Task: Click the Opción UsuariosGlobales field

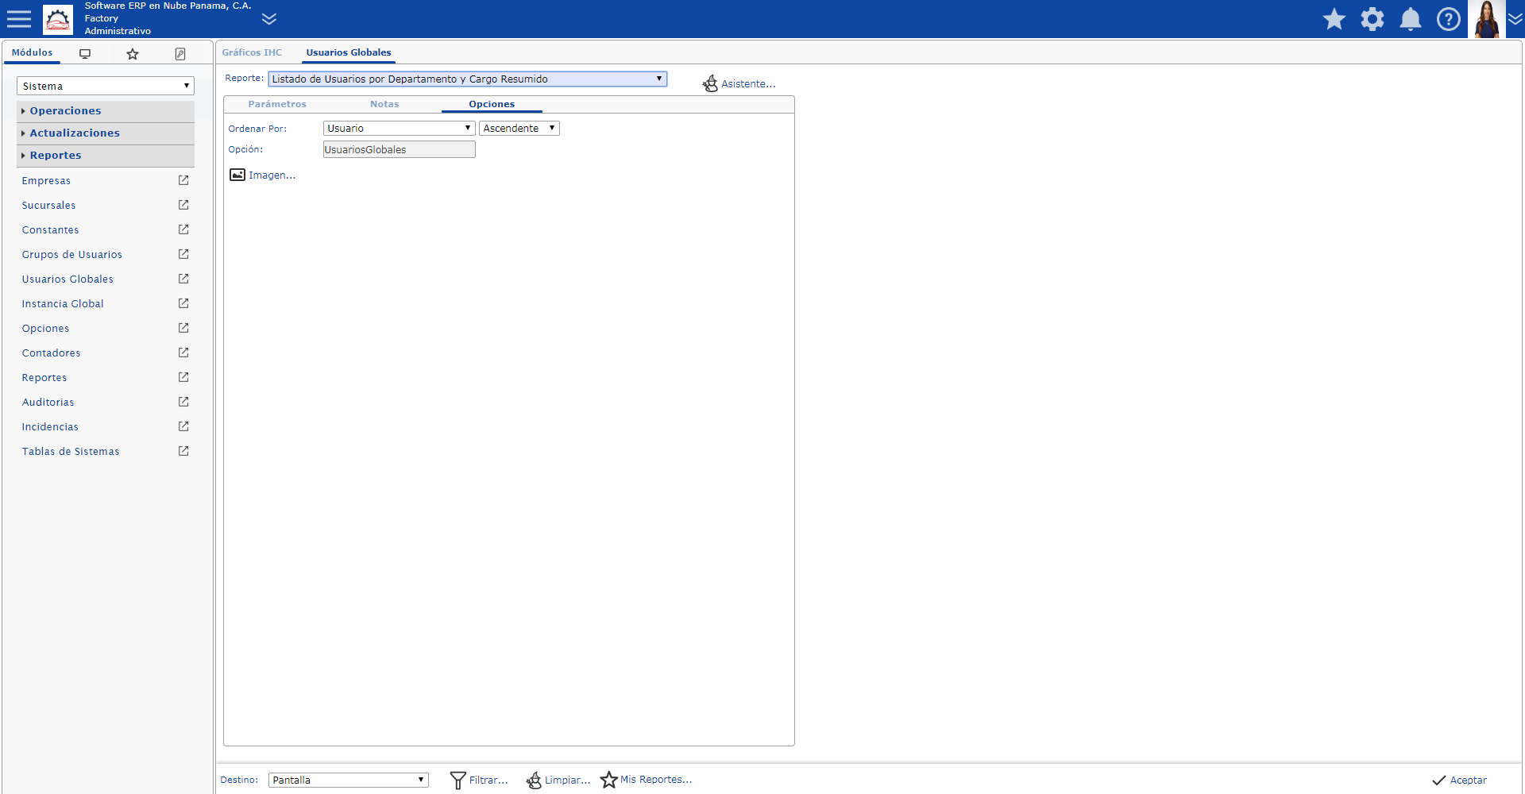Action: pyautogui.click(x=399, y=149)
